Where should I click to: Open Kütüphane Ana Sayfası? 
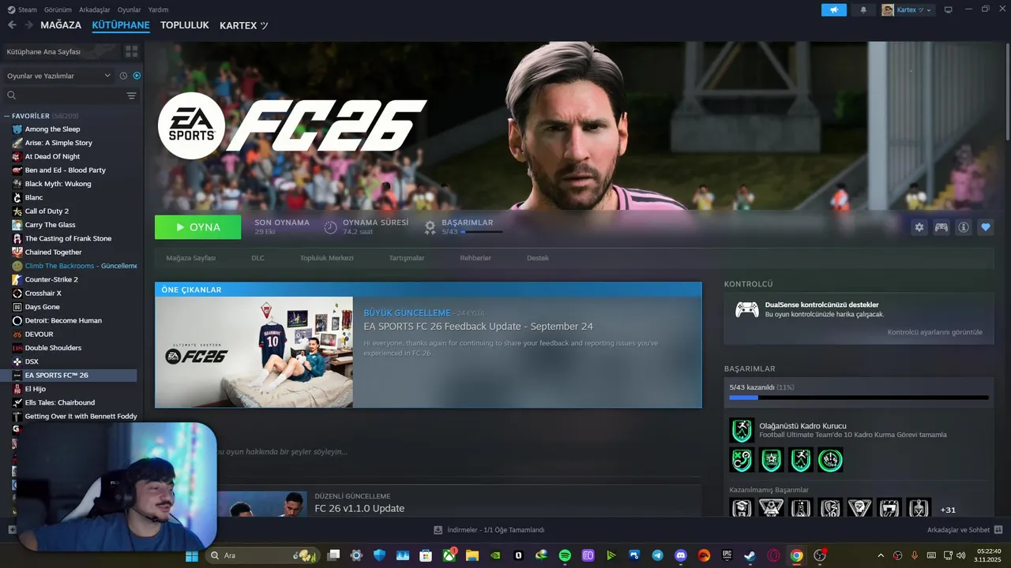[60, 51]
